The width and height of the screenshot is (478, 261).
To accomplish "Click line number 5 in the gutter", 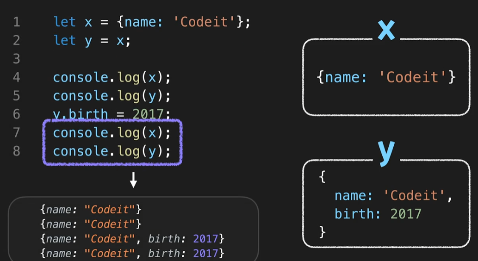I will tap(17, 96).
